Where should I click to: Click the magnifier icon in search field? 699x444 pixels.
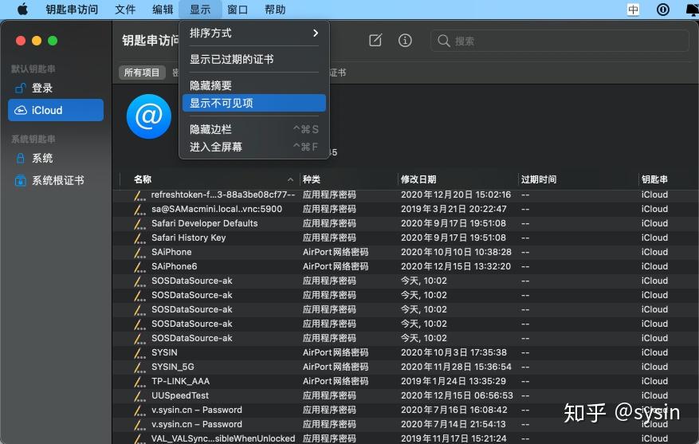444,41
